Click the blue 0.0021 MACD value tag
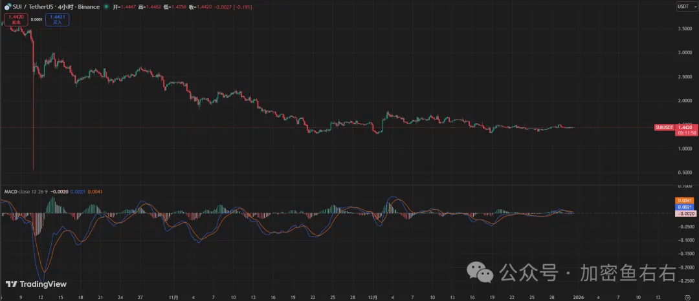Screen dimensions: 699x301 [x=685, y=207]
